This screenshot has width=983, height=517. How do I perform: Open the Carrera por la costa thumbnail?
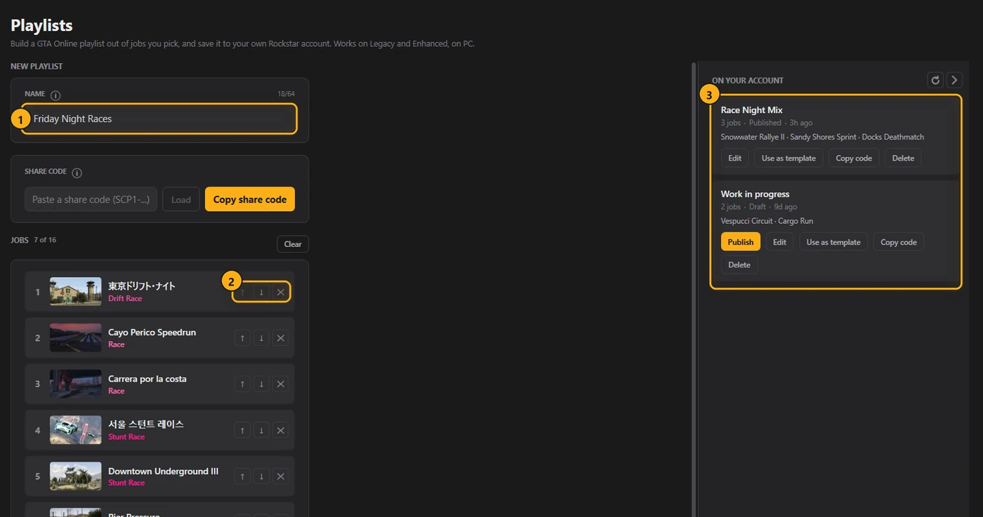coord(76,384)
